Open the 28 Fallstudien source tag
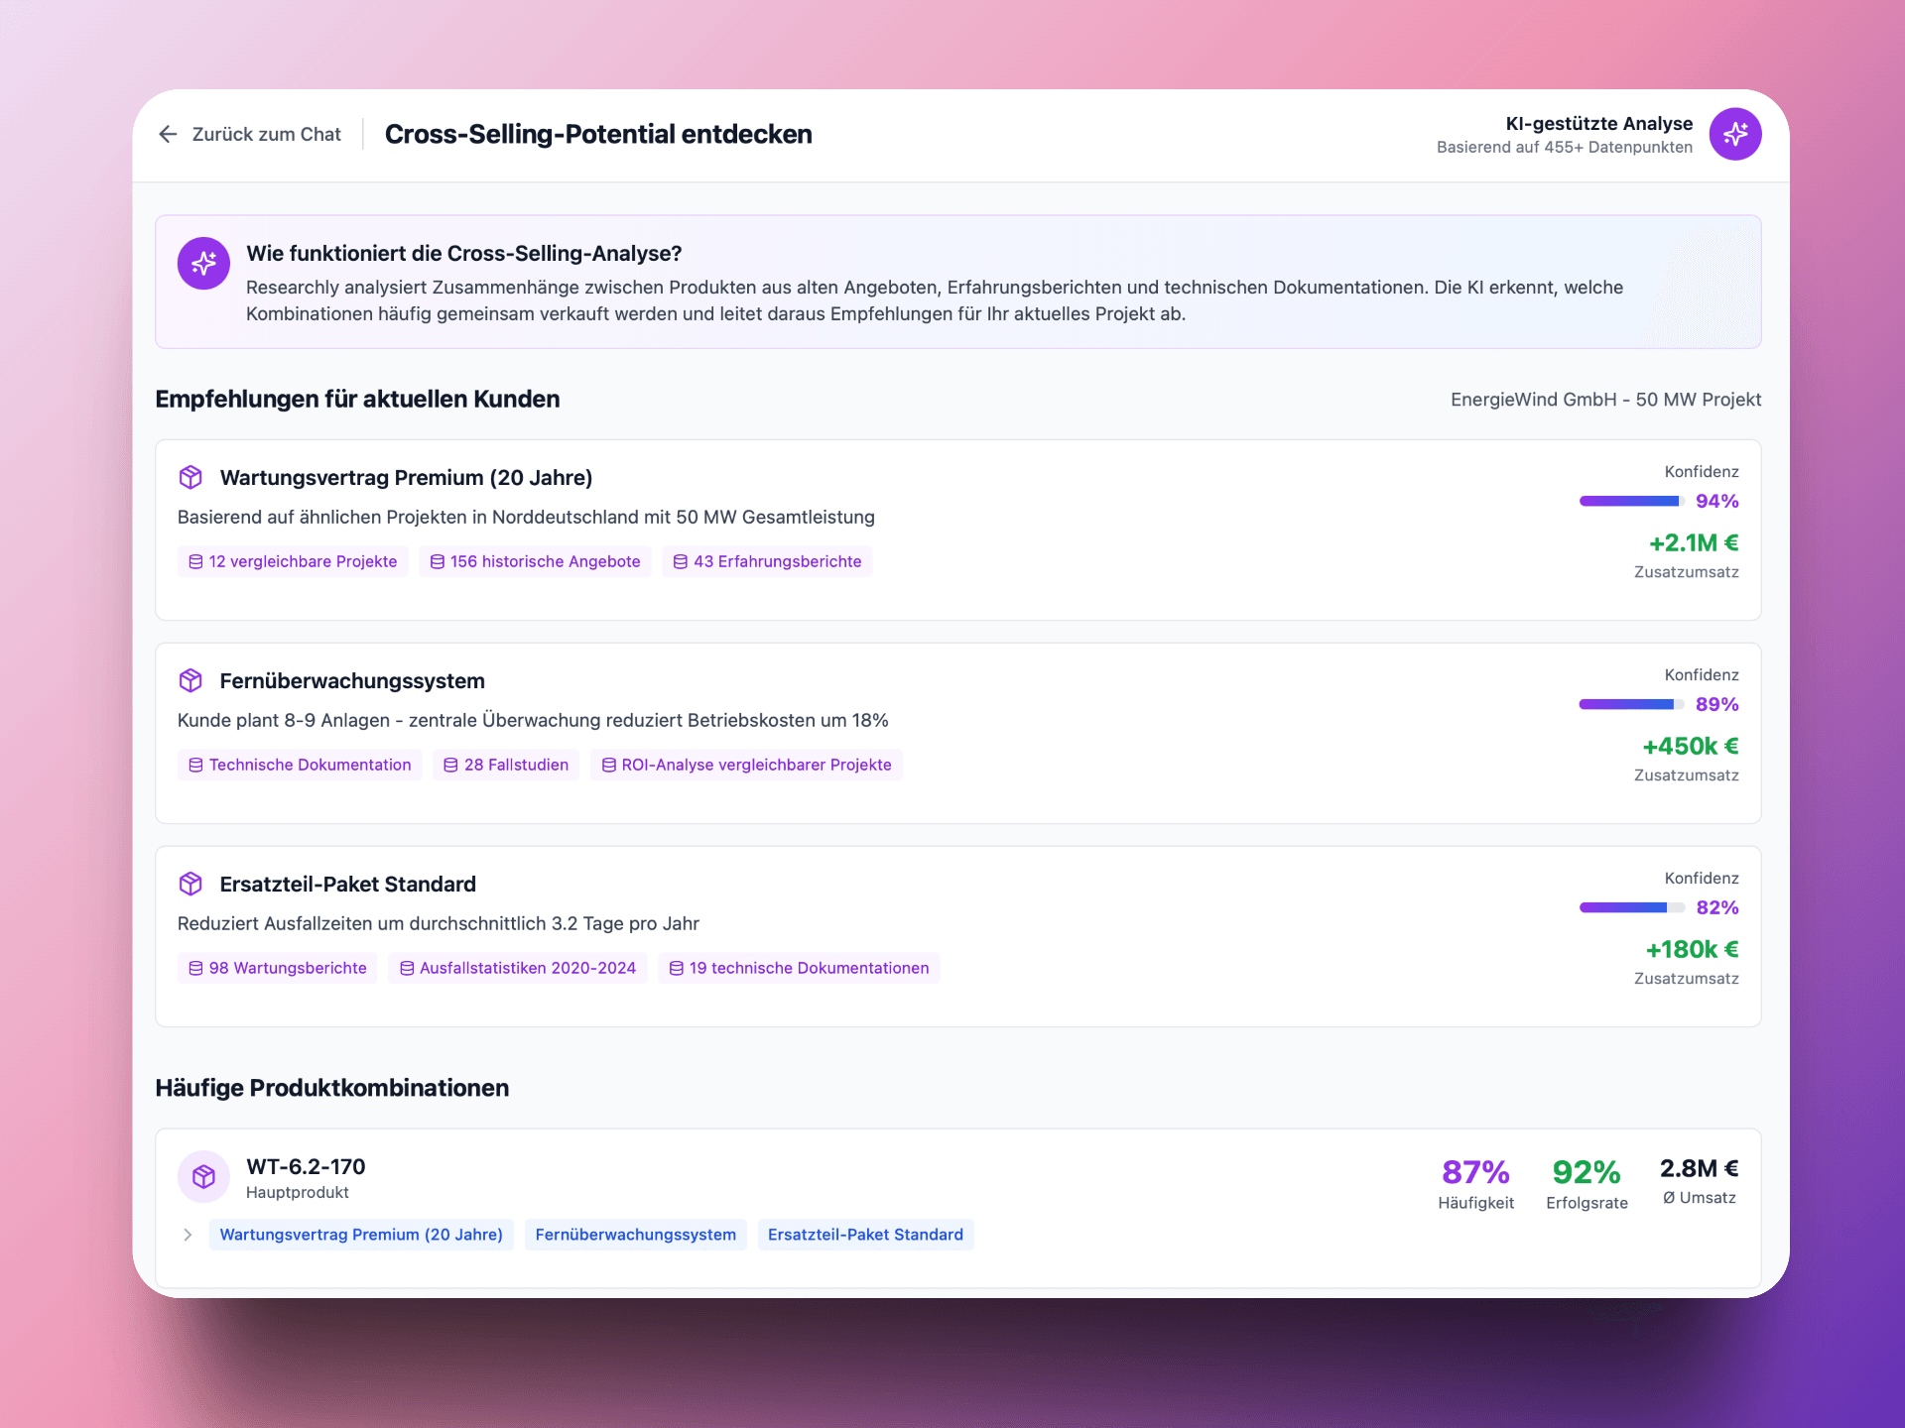 [x=506, y=765]
